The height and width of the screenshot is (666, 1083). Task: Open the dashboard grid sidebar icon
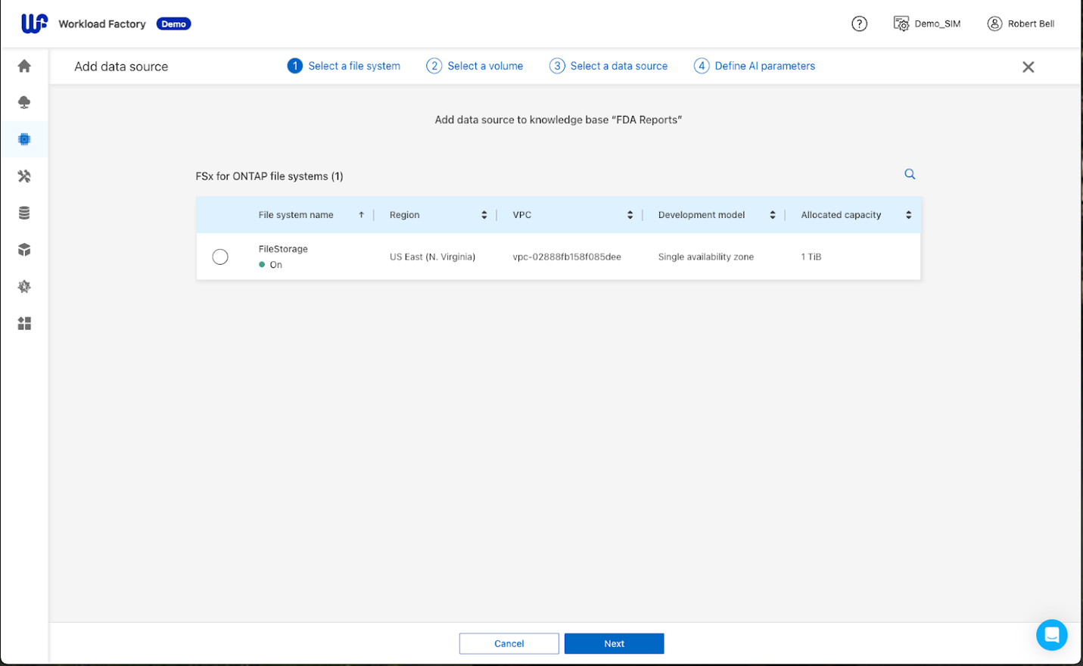tap(24, 323)
